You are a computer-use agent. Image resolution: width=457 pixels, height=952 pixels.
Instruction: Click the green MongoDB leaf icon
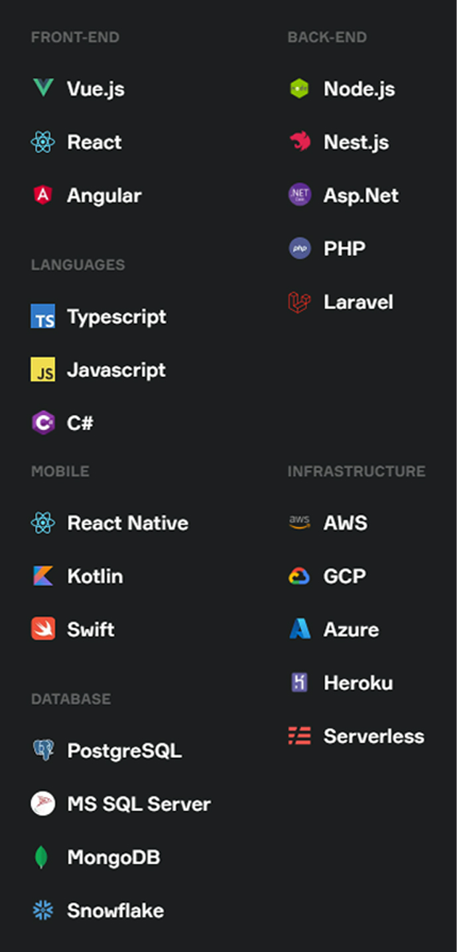pyautogui.click(x=42, y=857)
